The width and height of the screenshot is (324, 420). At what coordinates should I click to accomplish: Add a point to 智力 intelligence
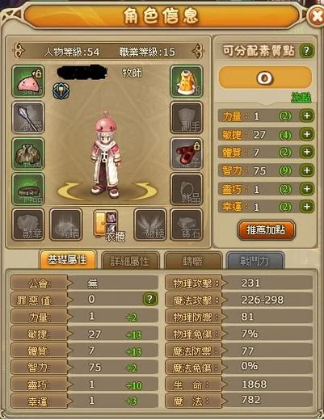point(307,170)
